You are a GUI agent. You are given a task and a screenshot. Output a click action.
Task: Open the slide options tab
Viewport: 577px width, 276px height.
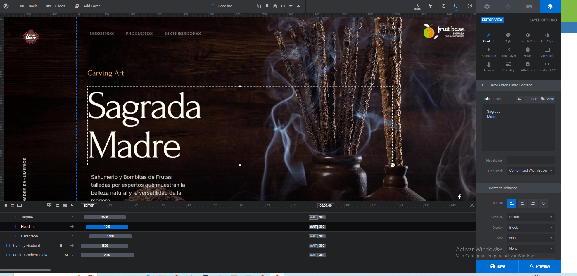(x=529, y=6)
